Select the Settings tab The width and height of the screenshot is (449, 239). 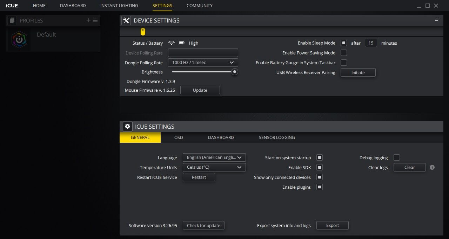pyautogui.click(x=162, y=6)
